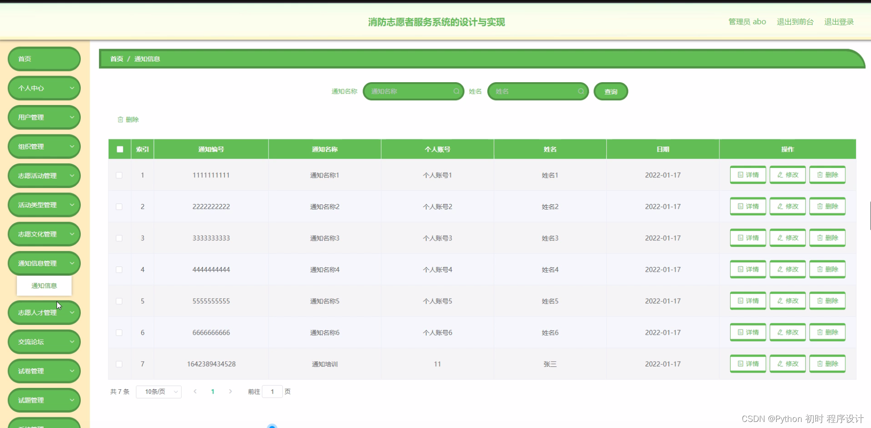Screen dimensions: 871x428
Task: Click the trash icon next to 删除
Action: (x=120, y=119)
